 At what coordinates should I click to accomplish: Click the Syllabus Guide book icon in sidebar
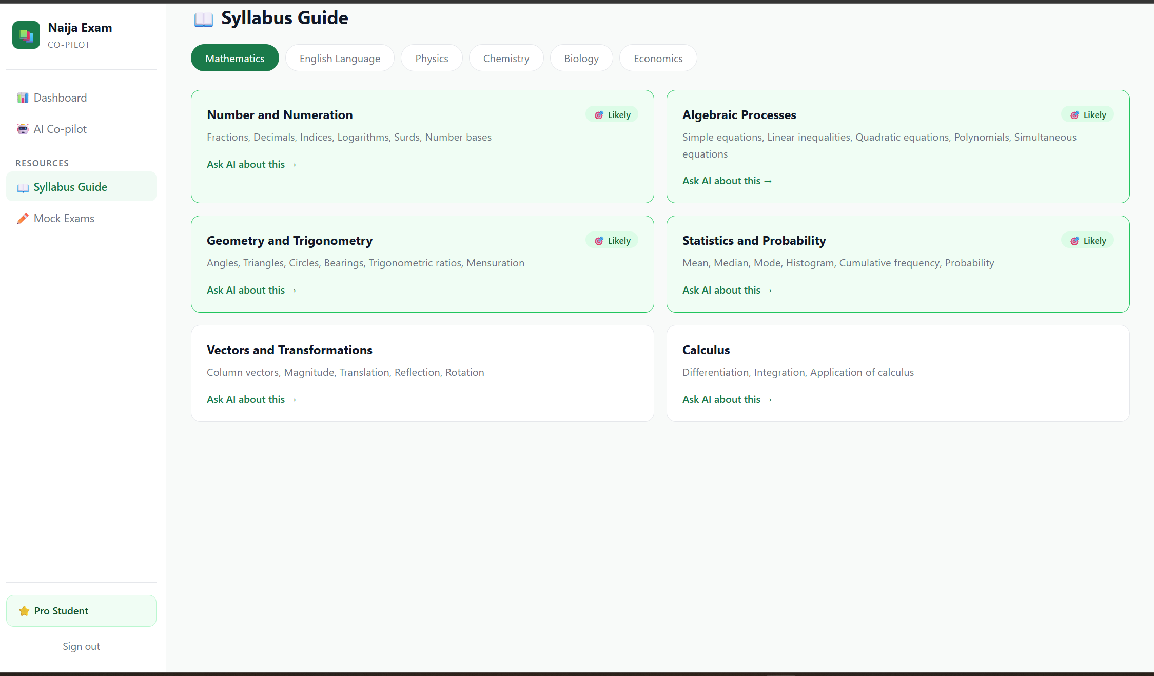tap(23, 188)
